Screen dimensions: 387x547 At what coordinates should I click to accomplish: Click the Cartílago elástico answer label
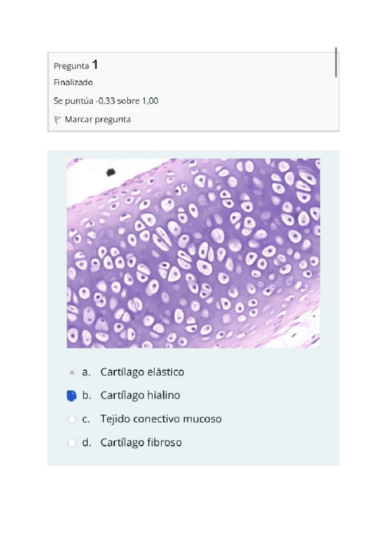pyautogui.click(x=142, y=372)
